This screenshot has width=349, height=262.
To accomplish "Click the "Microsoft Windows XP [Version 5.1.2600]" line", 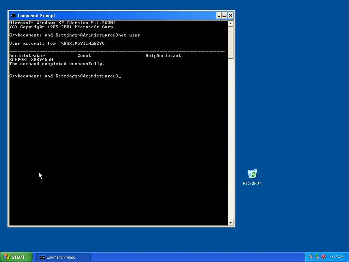I will 63,23.
